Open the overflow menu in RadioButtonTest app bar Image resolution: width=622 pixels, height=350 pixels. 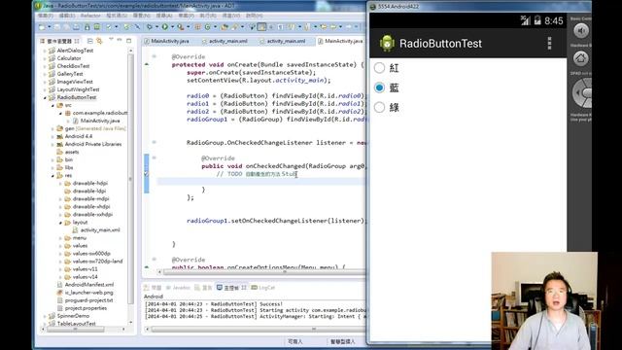click(549, 43)
